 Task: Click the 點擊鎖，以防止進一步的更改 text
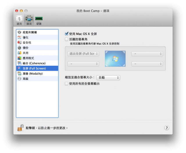[47, 128]
